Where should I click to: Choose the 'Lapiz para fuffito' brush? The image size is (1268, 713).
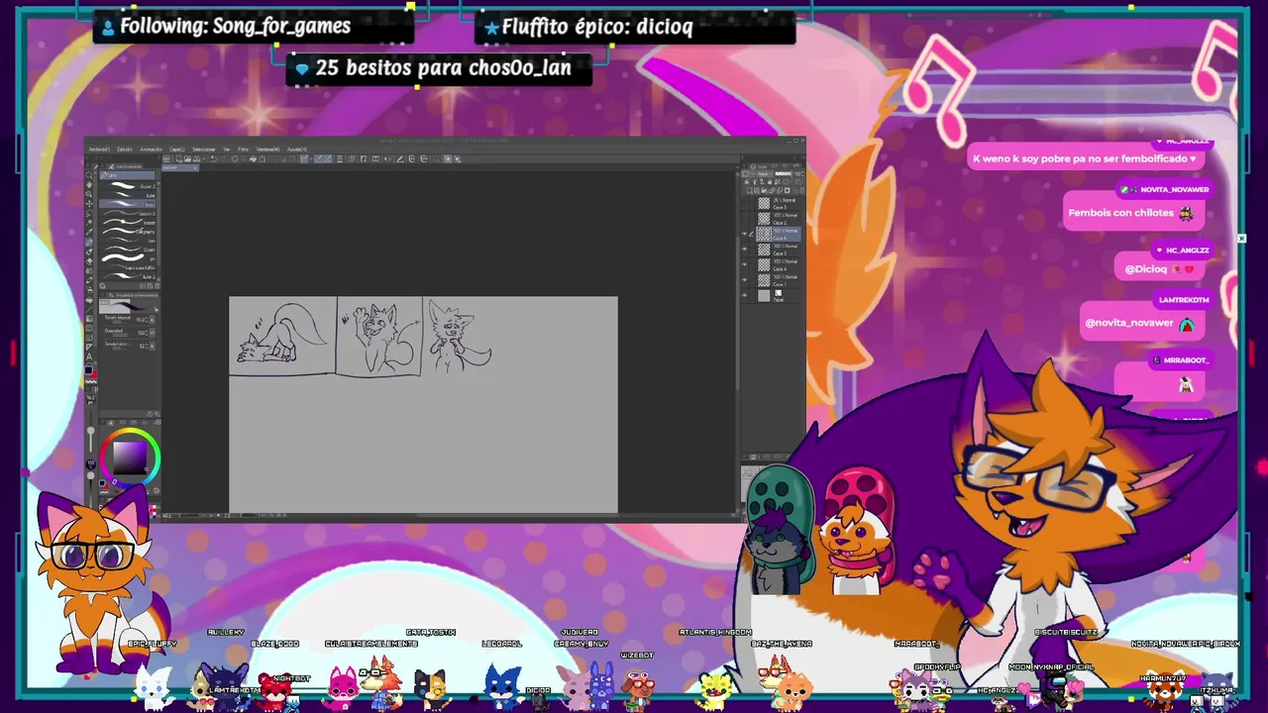click(x=128, y=267)
